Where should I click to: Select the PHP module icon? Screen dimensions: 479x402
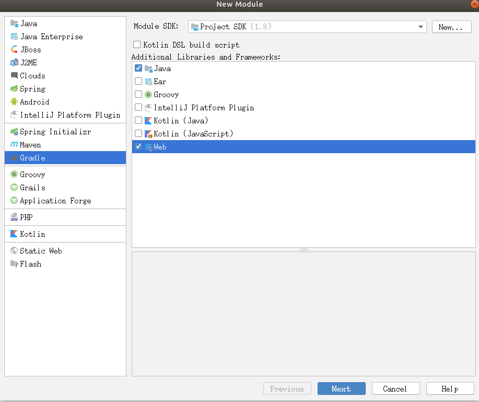click(x=14, y=217)
